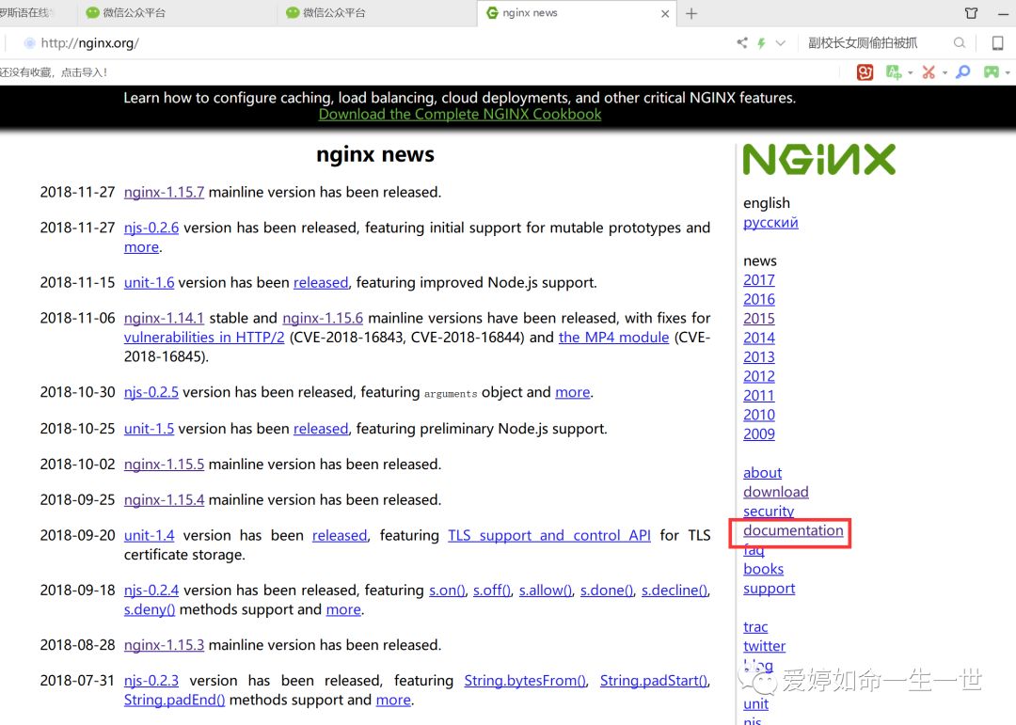Open the download link in sidebar
Screen dimensions: 1016x725
click(775, 493)
